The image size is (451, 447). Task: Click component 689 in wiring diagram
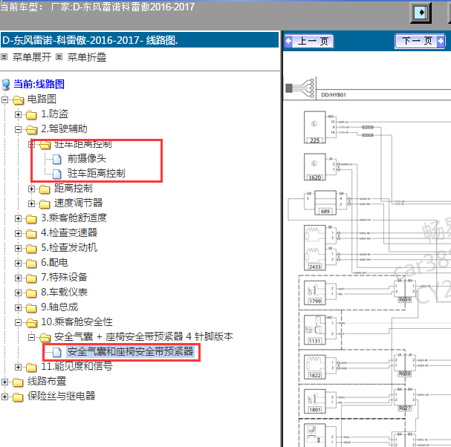point(325,203)
